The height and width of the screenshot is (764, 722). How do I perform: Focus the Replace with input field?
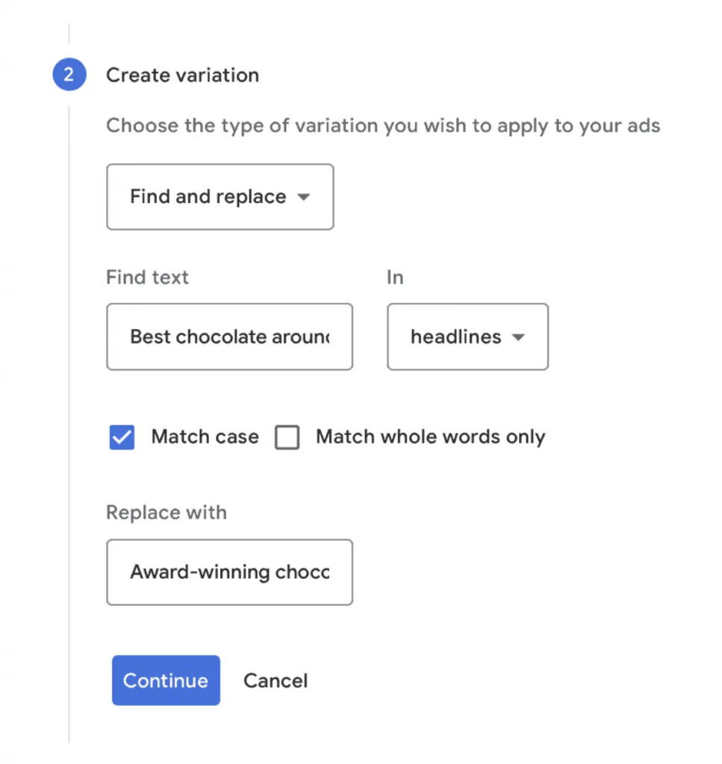pos(230,572)
